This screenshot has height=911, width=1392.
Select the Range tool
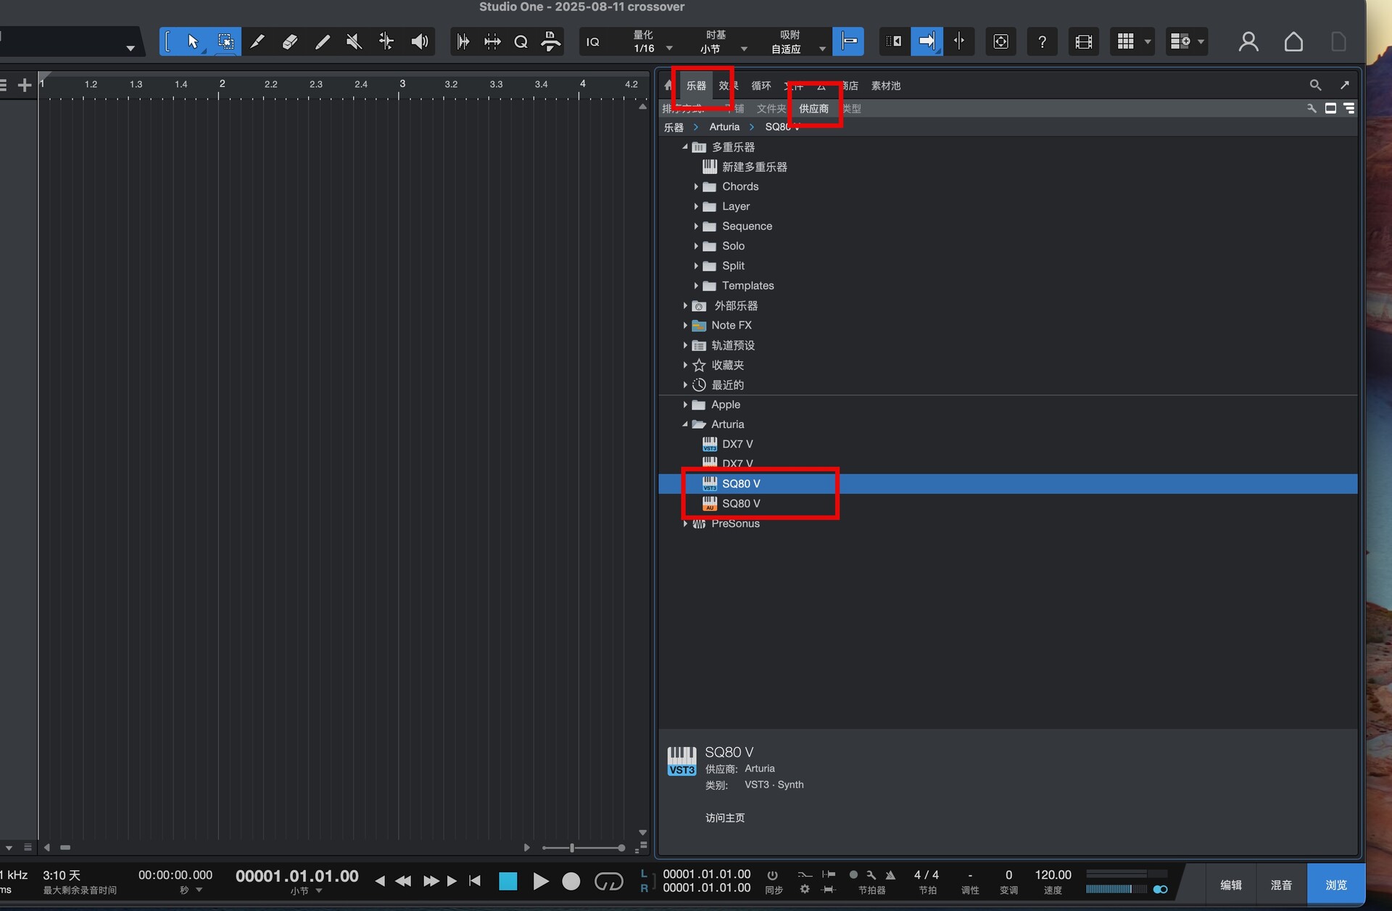coord(225,41)
